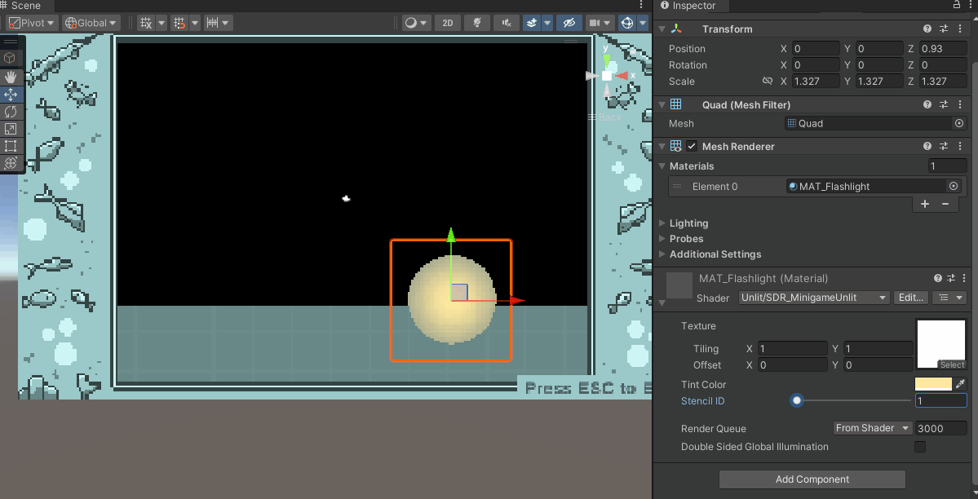Image resolution: width=978 pixels, height=499 pixels.
Task: Select the Hand (View) tool
Action: point(11,77)
